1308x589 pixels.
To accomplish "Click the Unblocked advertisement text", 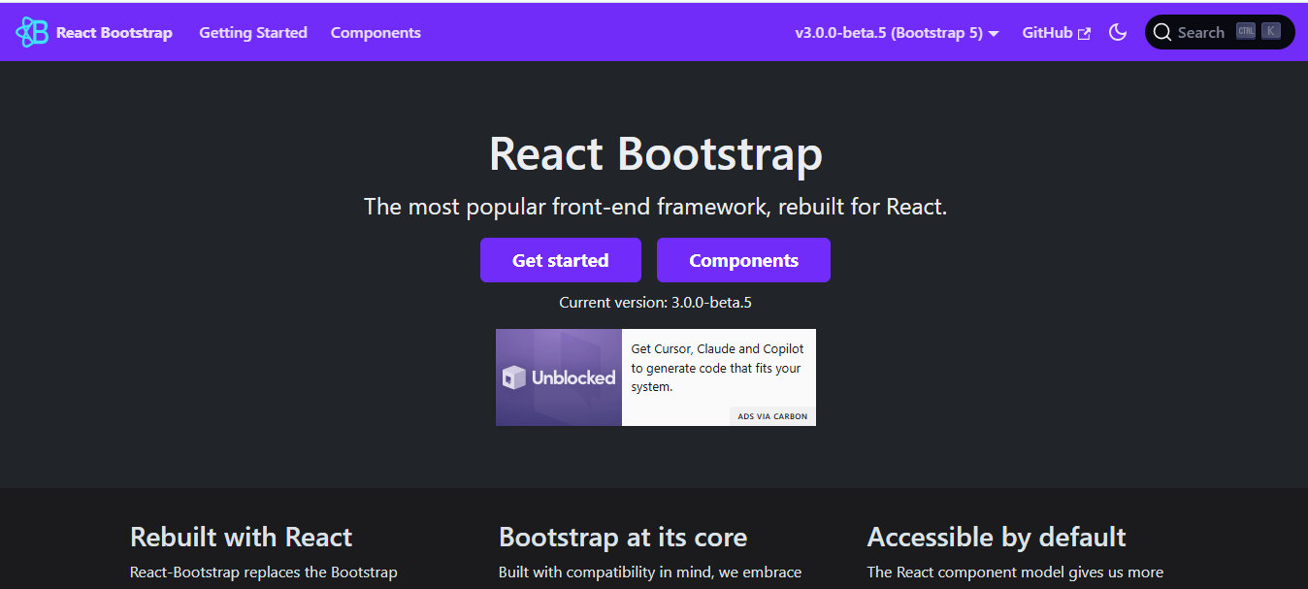I will click(718, 368).
